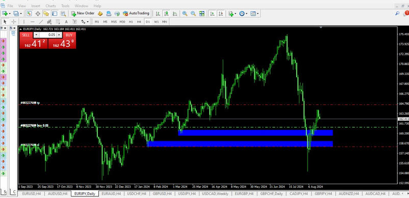Screen dimensions: 409x198
Task: Switch chart to Line Chart style
Action: [175, 14]
